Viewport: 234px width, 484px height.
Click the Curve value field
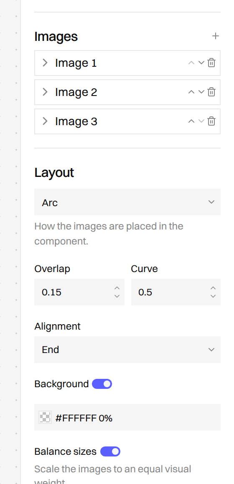(x=176, y=292)
